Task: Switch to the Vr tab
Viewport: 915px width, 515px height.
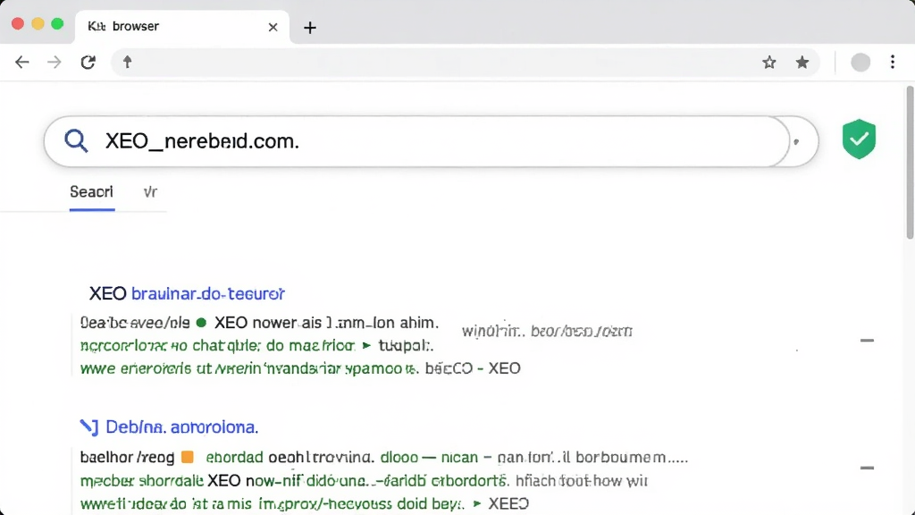Action: [x=150, y=191]
